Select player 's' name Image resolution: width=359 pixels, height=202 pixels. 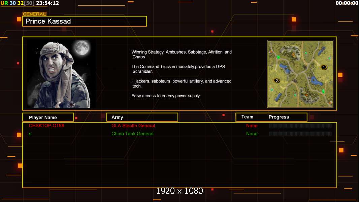pos(30,134)
